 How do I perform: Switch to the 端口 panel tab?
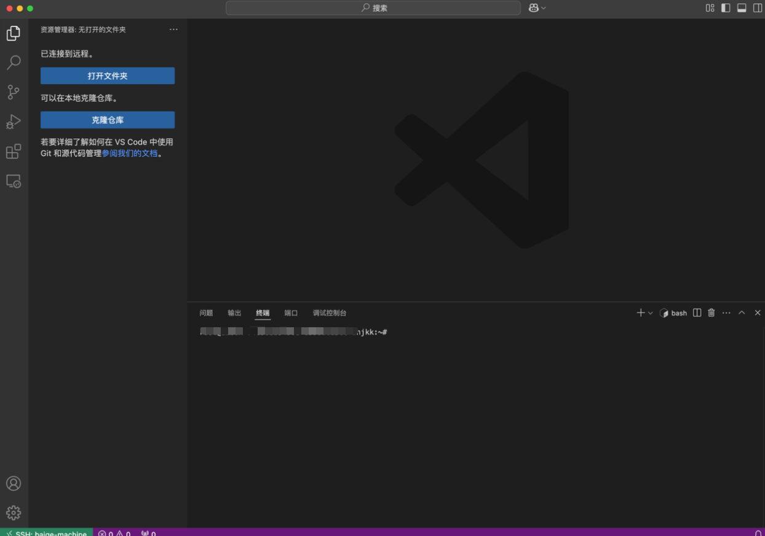[291, 313]
